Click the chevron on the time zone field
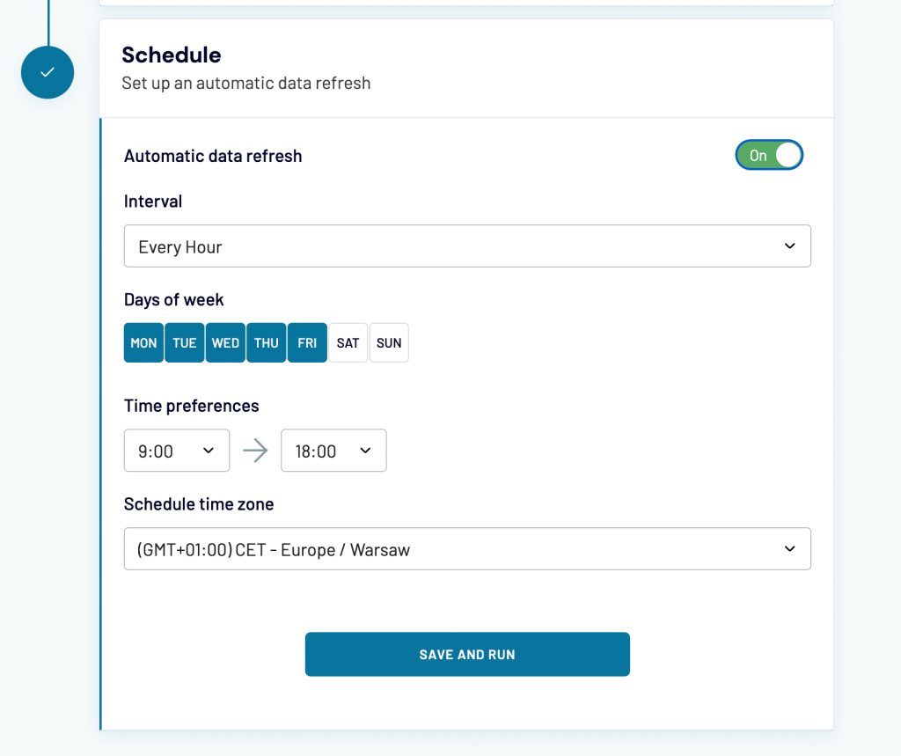The image size is (901, 756). pos(789,548)
